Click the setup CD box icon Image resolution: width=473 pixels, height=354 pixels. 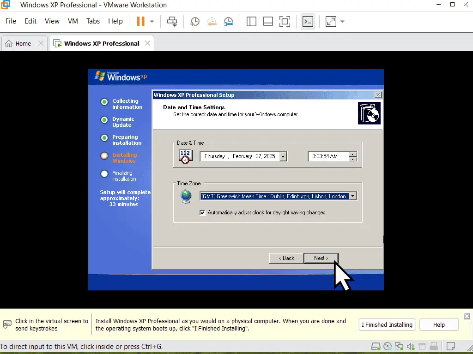[369, 113]
